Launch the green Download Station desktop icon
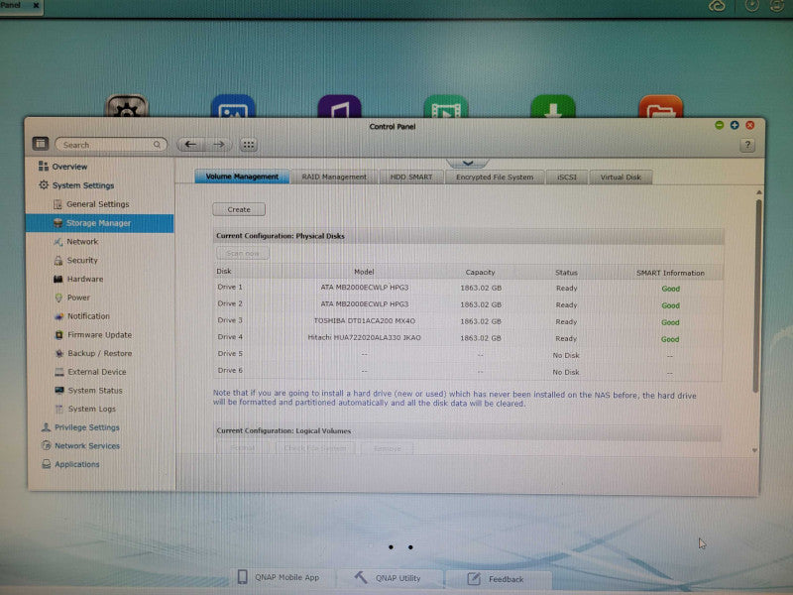Viewport: 793px width, 595px height. pos(553,106)
